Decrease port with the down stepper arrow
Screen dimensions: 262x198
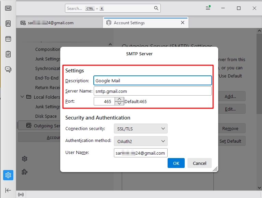(x=119, y=103)
